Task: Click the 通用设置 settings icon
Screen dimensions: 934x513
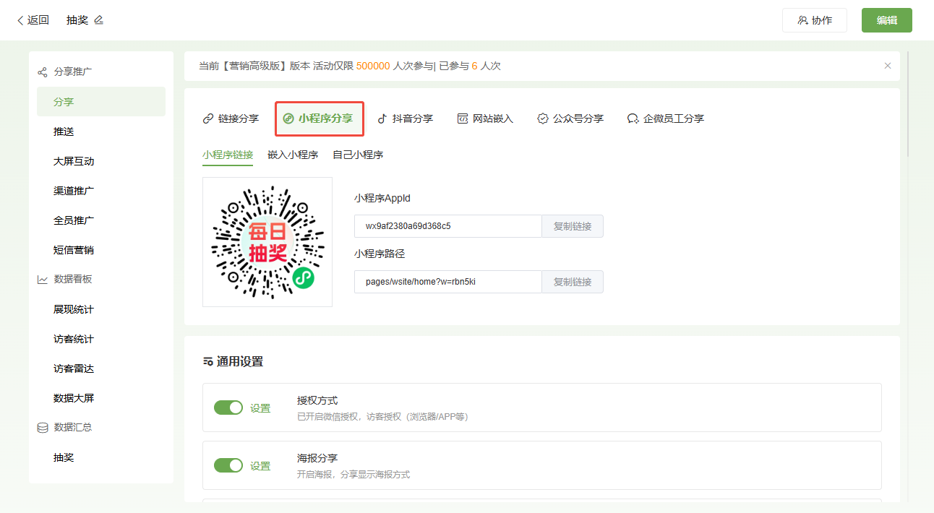Action: tap(208, 362)
